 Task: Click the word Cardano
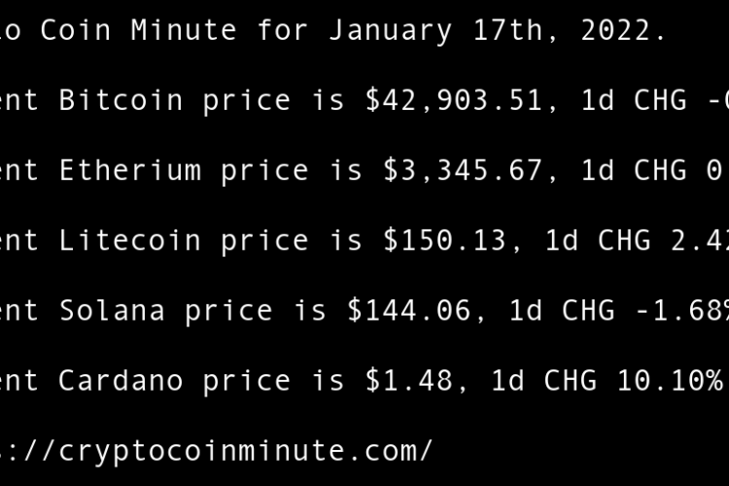[x=121, y=380]
